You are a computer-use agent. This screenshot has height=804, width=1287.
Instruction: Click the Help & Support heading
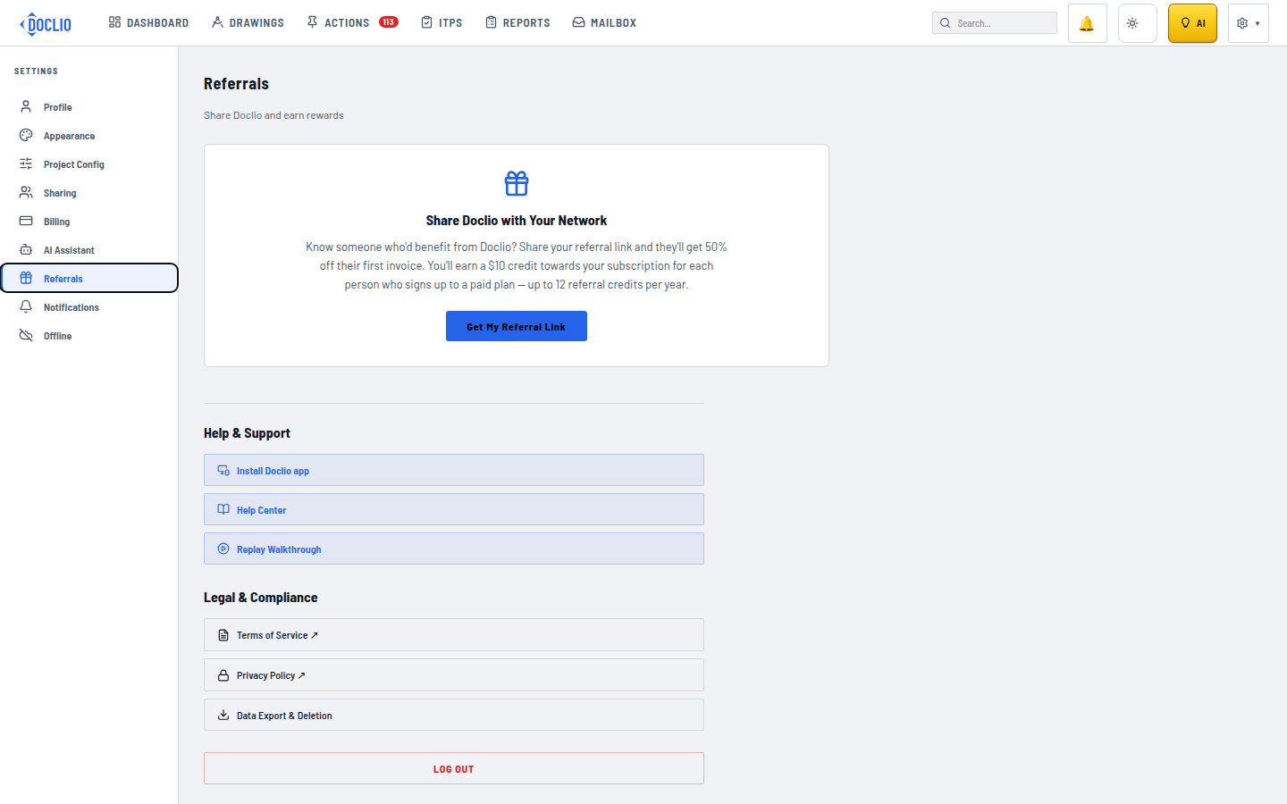coord(247,433)
